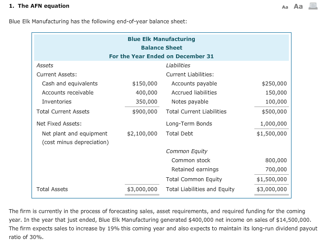Click the 'Retained earnings' row label
Image resolution: width=323 pixels, height=242 pixels.
(195, 170)
